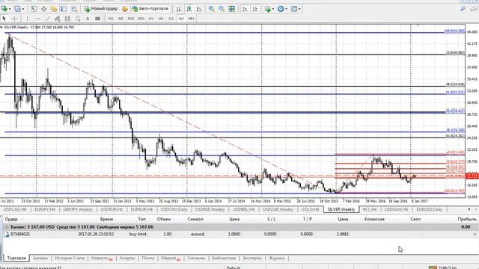The height and width of the screenshot is (269, 479).
Task: Launch MetaEditor yellow diamond icon
Action: point(125,9)
